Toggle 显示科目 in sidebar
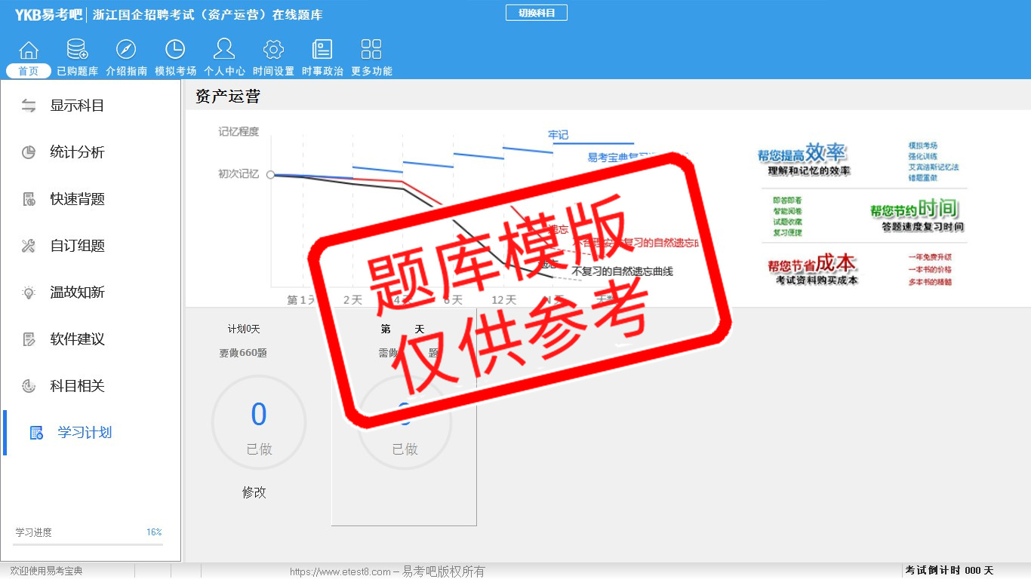Image resolution: width=1031 pixels, height=579 pixels. pos(76,106)
